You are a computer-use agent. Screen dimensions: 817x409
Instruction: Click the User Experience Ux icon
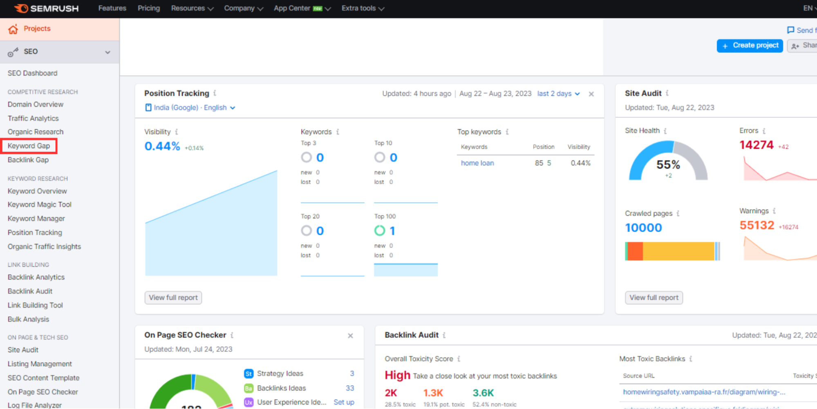(x=248, y=402)
